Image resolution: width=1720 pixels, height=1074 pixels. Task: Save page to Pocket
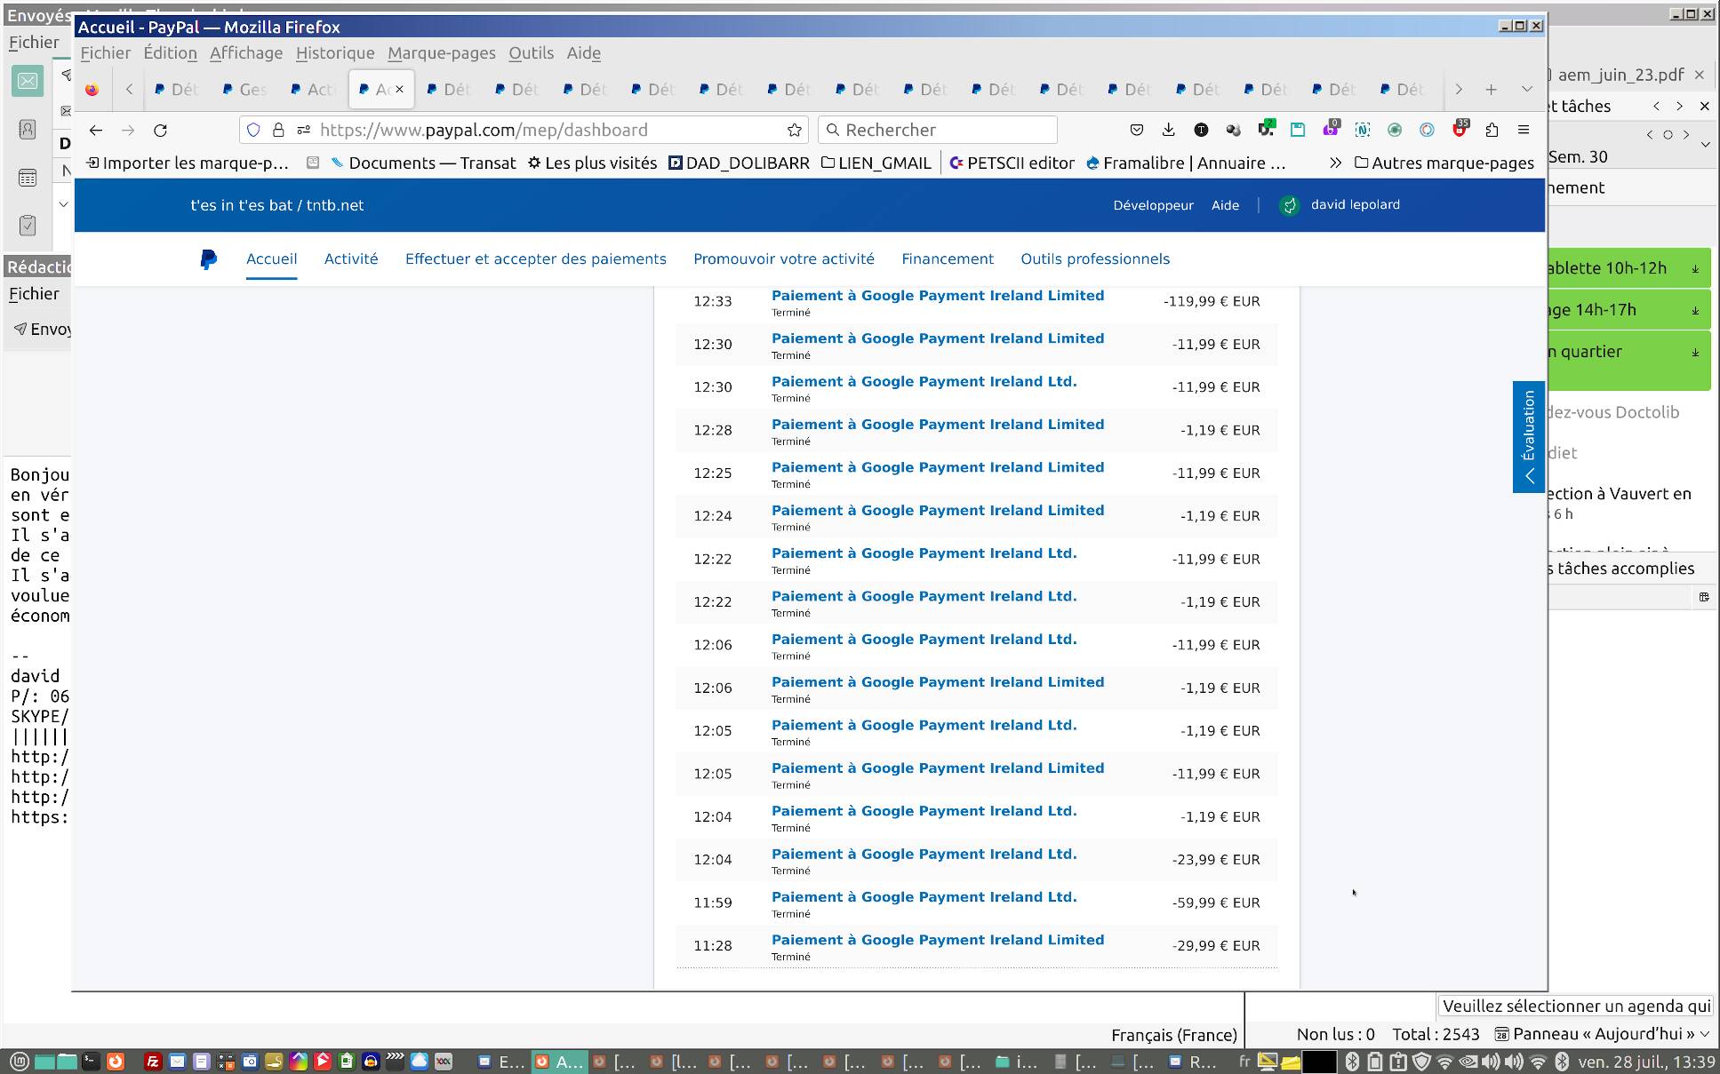coord(1136,131)
